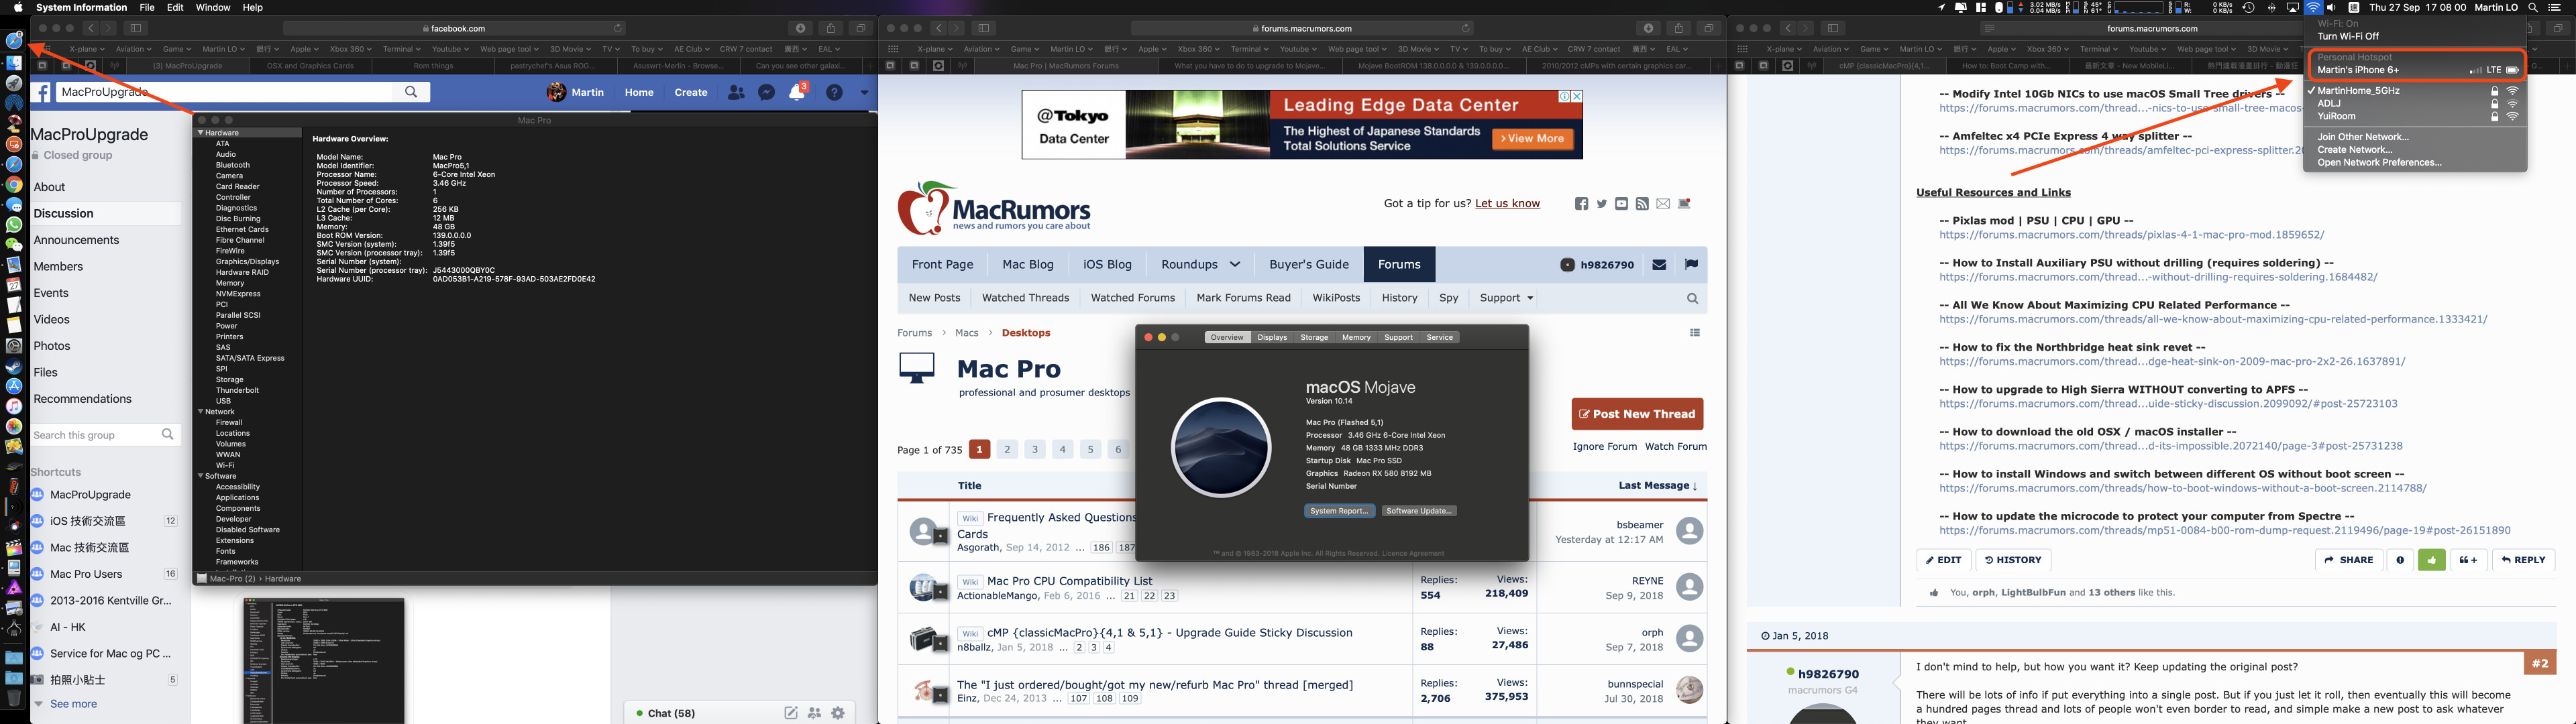This screenshot has width=2576, height=724.
Task: Select ADLJ Wi-Fi network
Action: pos(2329,103)
